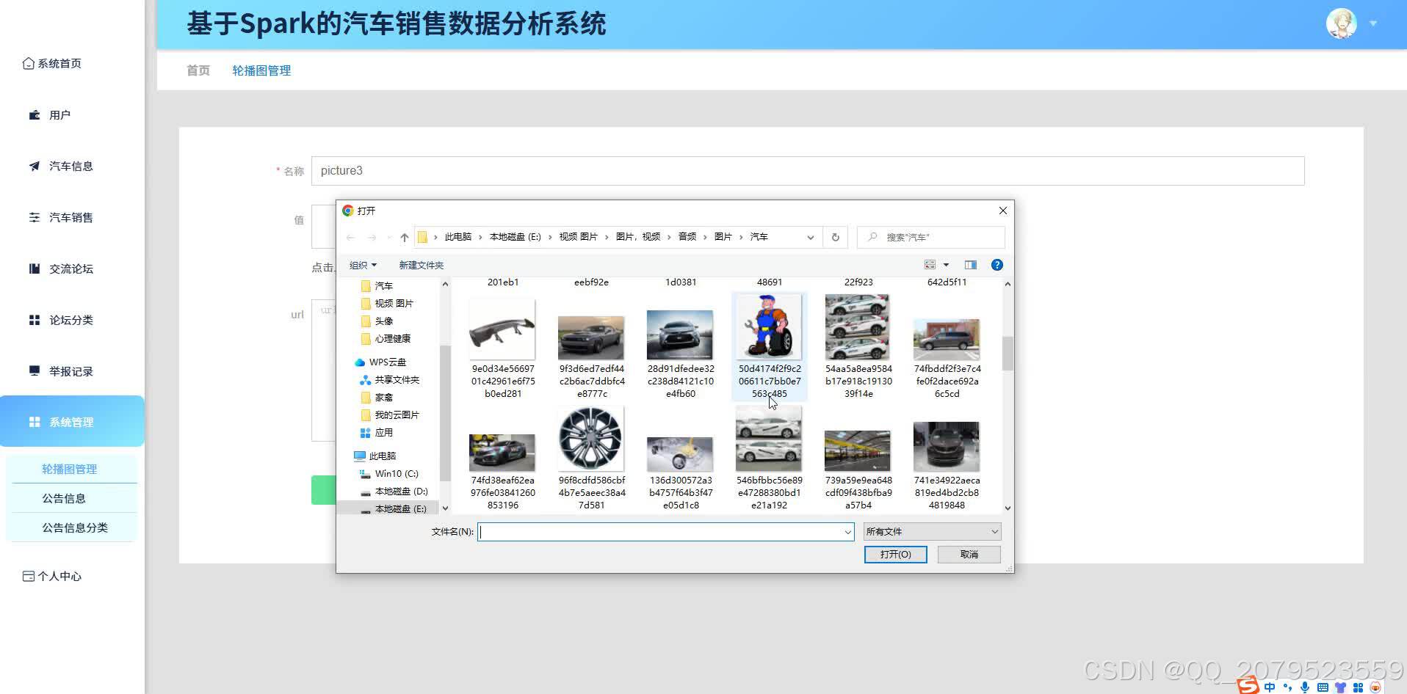Click 本地磁盘 (E:) in the address path
1407x694 pixels.
pos(515,237)
